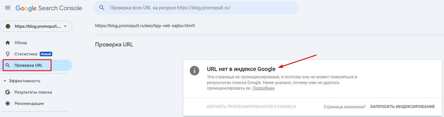Click the info icon in the index card
The height and width of the screenshot is (117, 444).
(x=194, y=71)
